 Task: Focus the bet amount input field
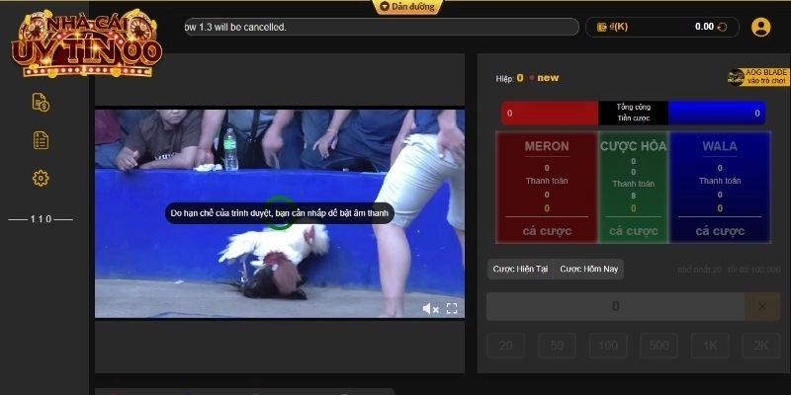(615, 306)
